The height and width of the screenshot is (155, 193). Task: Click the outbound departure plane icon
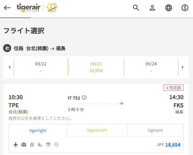pyautogui.click(x=7, y=48)
